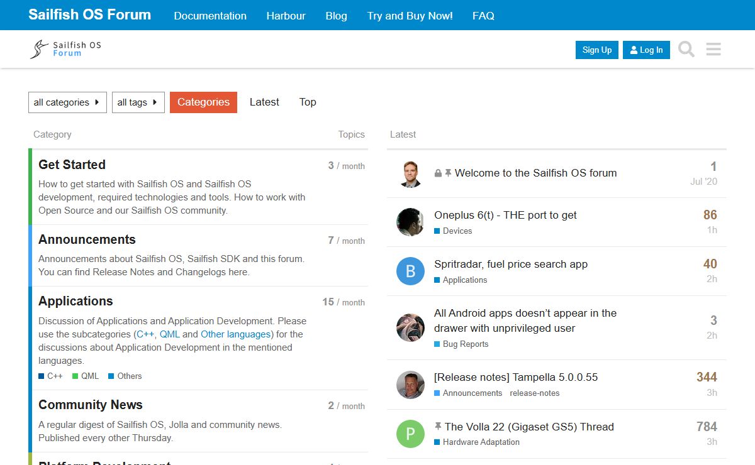Open FAQ in the top navigation

[483, 16]
